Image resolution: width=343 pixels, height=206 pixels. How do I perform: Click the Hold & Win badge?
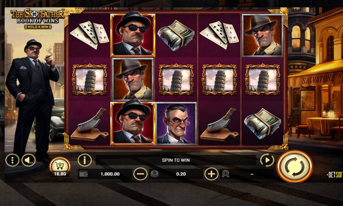coord(38,27)
